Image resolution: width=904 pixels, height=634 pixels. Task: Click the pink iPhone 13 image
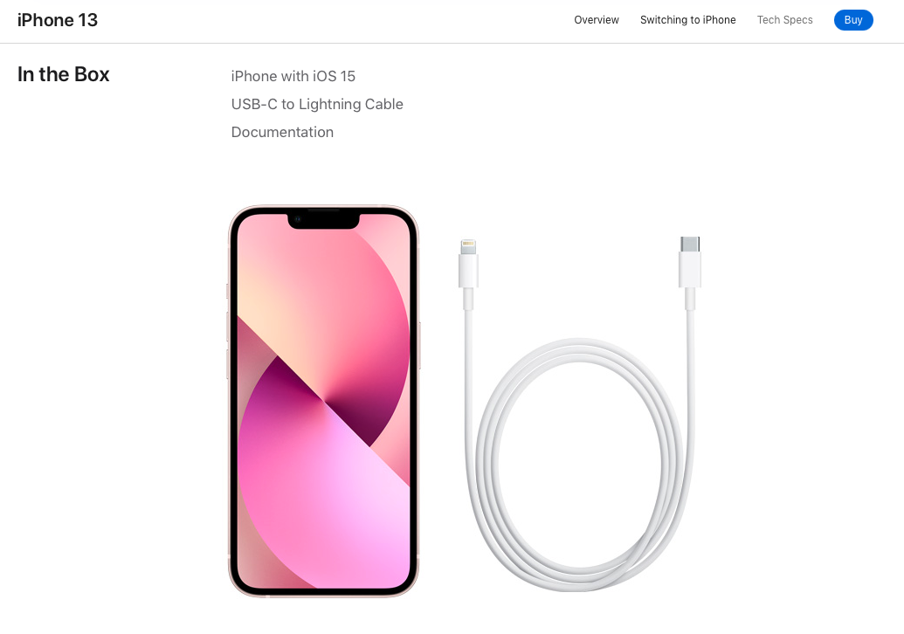click(x=323, y=401)
